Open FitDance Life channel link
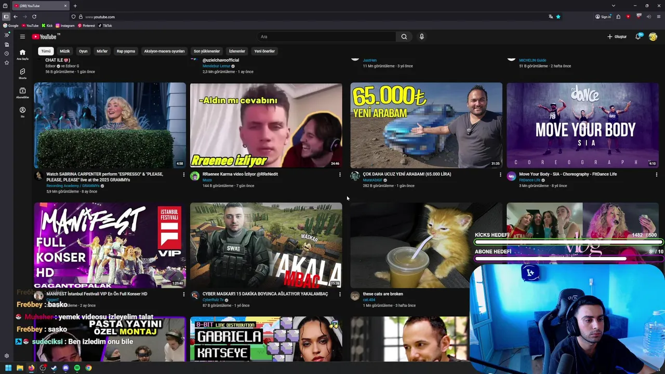The width and height of the screenshot is (665, 374). [x=530, y=180]
